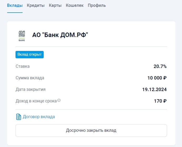The image size is (182, 147).
Task: Click the Дата закрытия label
Action: coord(31,90)
